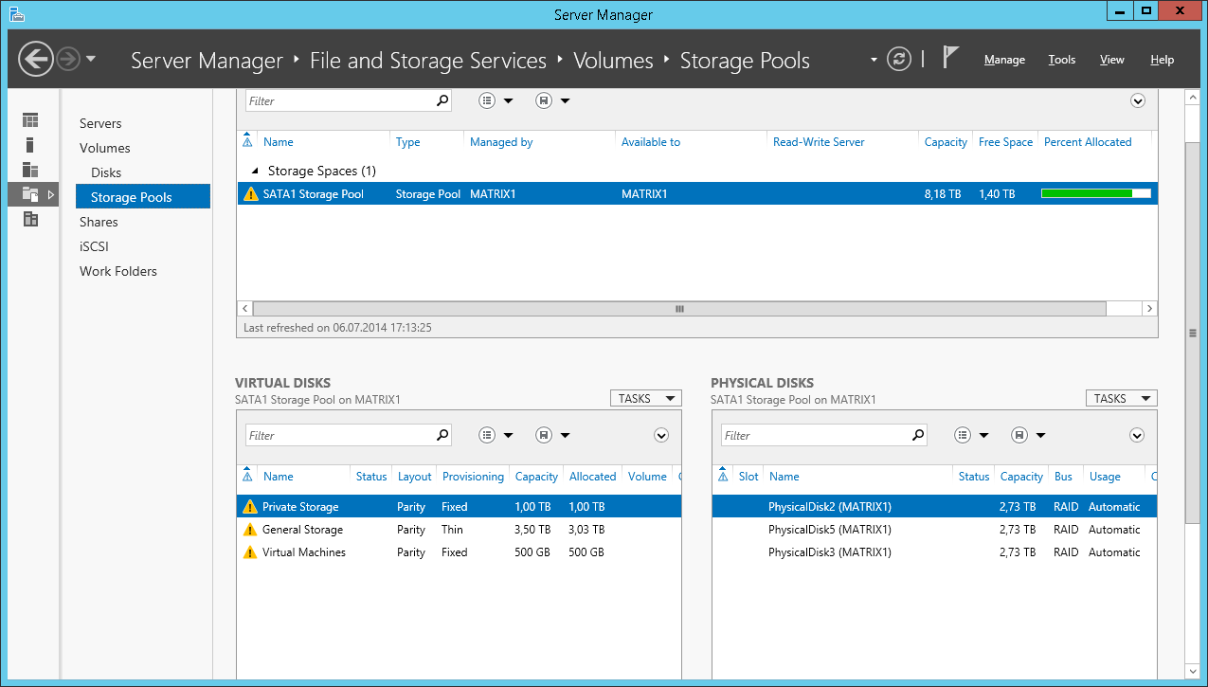Open Dashboard from the left icon strip
Viewport: 1208px width, 687px height.
coord(31,120)
